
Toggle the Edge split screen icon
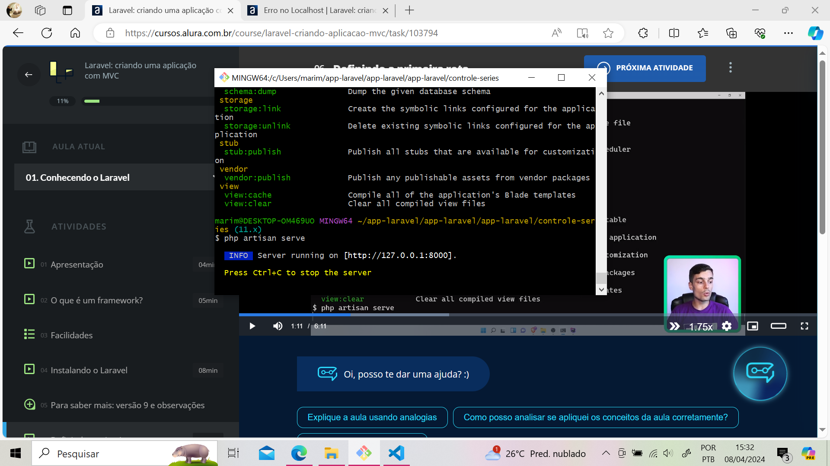674,33
